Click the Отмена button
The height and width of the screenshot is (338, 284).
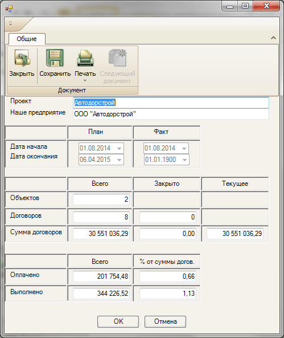165,321
